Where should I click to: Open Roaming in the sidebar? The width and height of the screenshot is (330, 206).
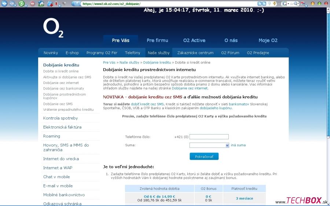click(52, 136)
